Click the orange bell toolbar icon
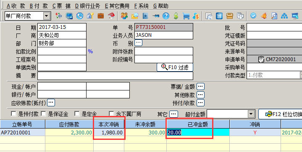 (264, 16)
